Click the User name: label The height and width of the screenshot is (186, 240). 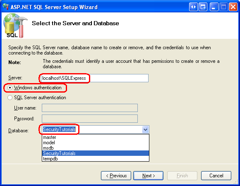(25, 108)
